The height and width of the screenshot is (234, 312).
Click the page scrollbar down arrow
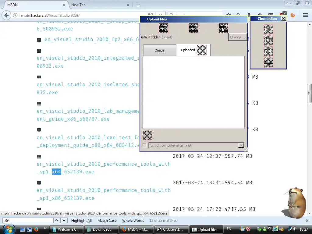click(x=309, y=213)
